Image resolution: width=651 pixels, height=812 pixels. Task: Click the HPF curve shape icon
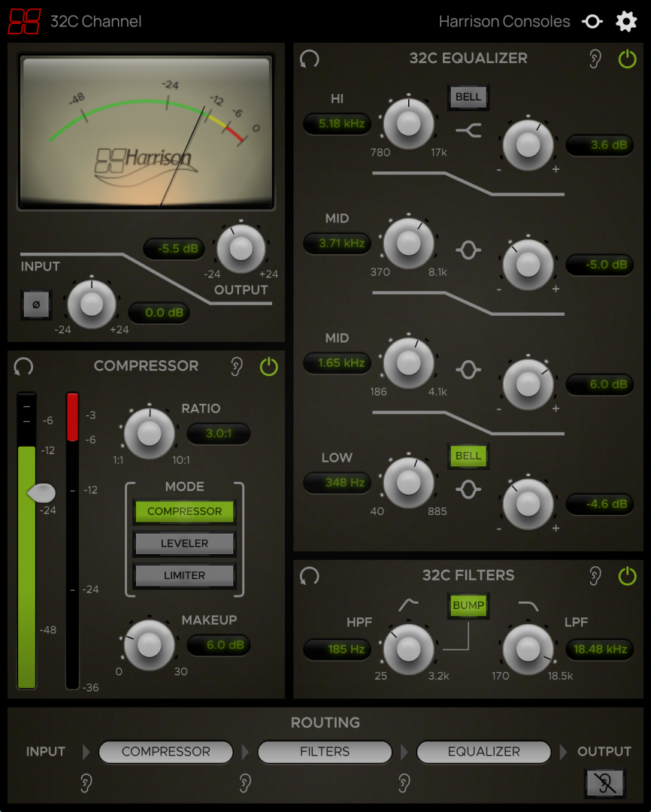pyautogui.click(x=408, y=604)
